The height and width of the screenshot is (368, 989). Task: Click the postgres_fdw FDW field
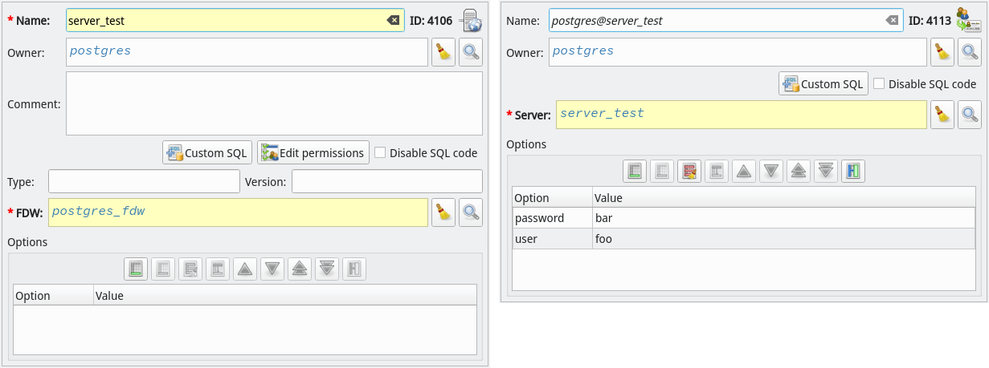(x=238, y=212)
